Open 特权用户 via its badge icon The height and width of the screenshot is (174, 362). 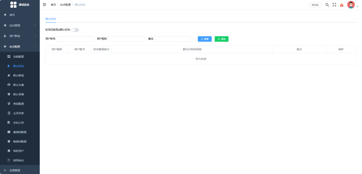9,151
